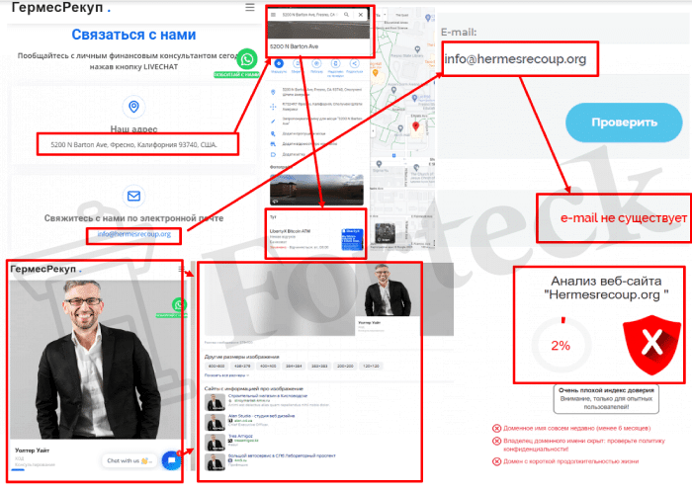Click the Очень плохой индекс доверия tooltip box
This screenshot has height=492, width=692.
(x=606, y=398)
